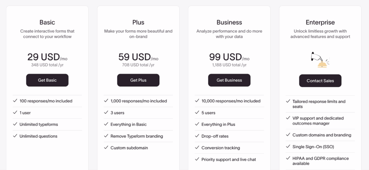Image resolution: width=369 pixels, height=170 pixels.
Task: Click the Basic plan heading
Action: (47, 22)
